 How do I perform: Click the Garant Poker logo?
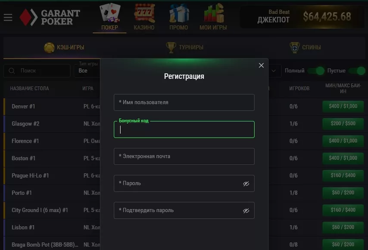pyautogui.click(x=50, y=17)
